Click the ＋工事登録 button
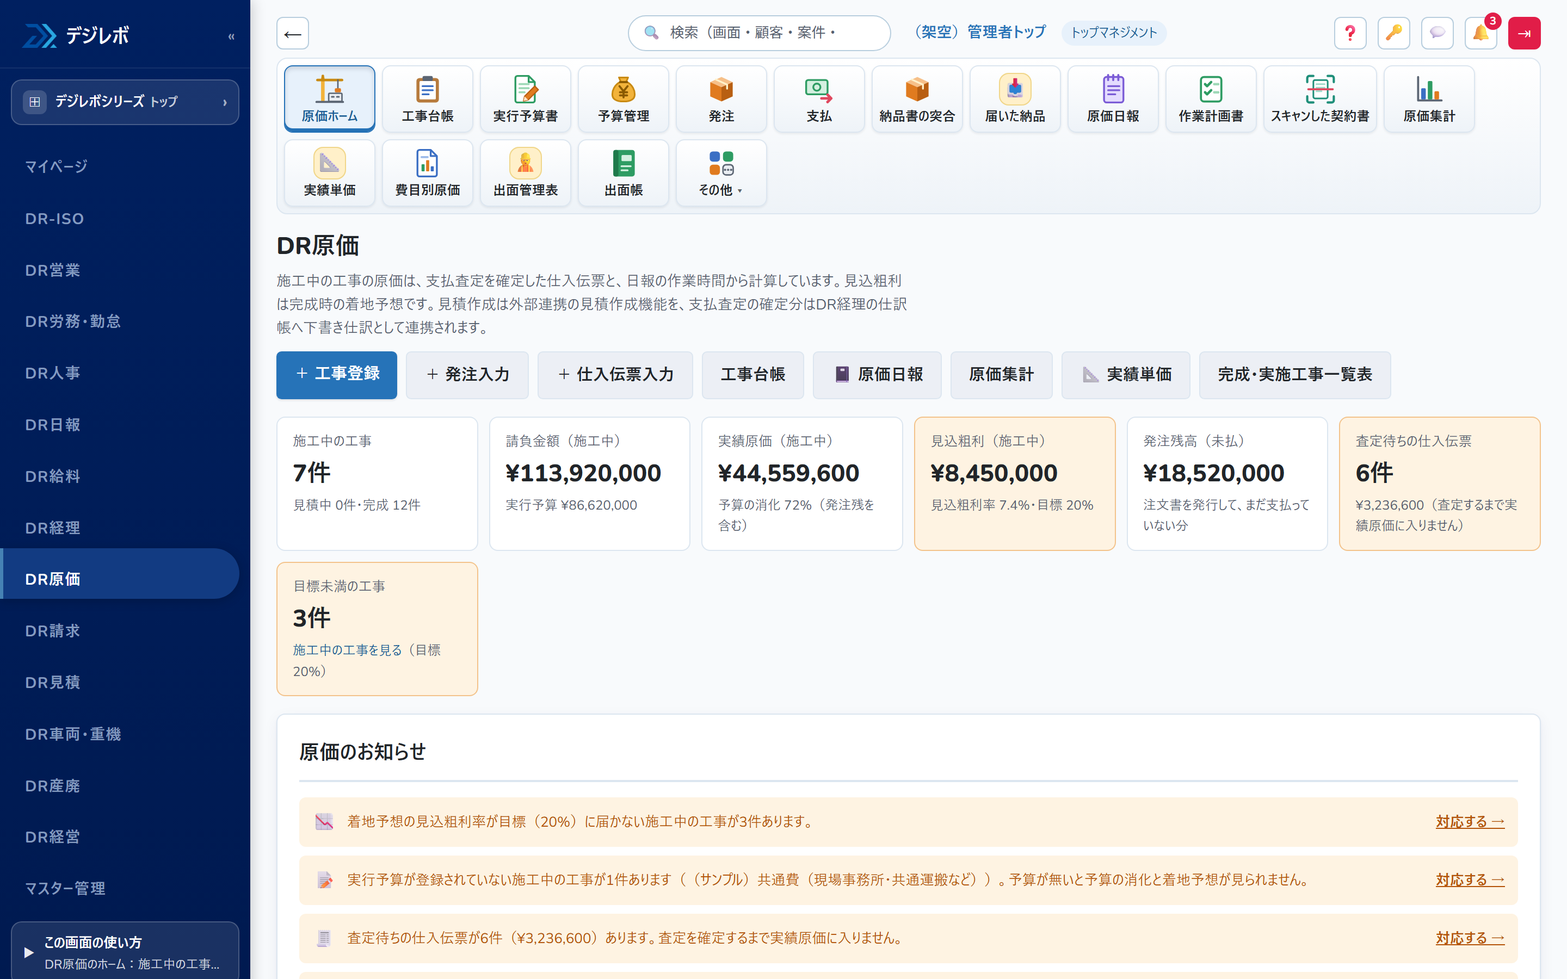 tap(337, 374)
